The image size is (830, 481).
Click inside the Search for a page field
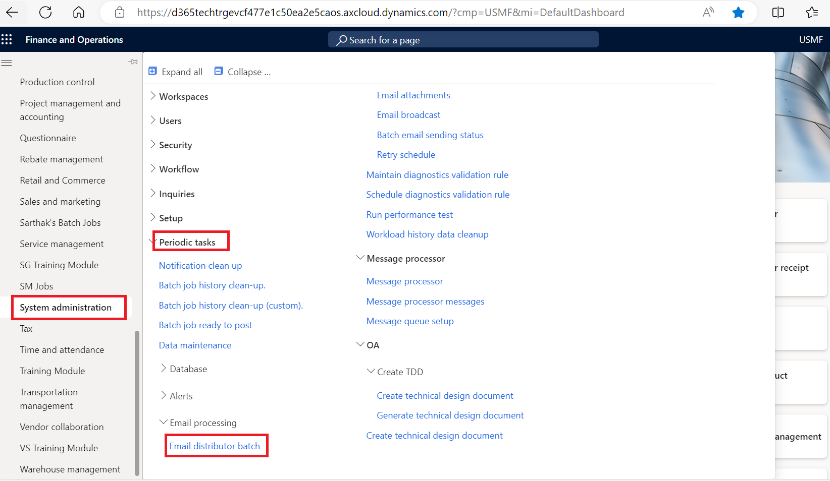[x=462, y=39]
